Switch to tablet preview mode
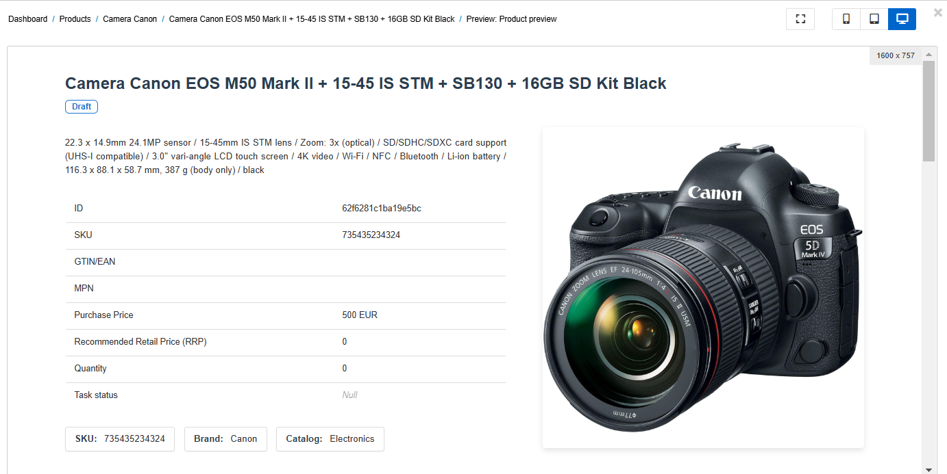Viewport: 947px width, 474px height. coord(874,19)
